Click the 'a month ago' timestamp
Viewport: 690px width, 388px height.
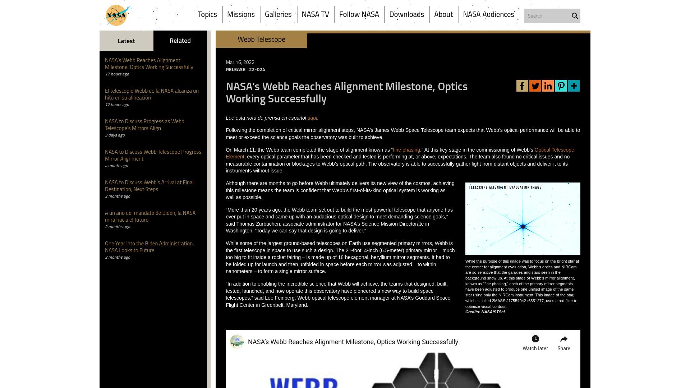tap(116, 166)
